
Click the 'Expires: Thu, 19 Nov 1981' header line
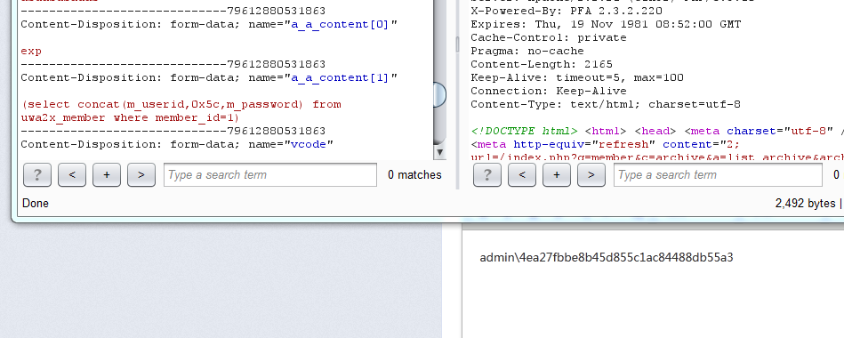(606, 25)
